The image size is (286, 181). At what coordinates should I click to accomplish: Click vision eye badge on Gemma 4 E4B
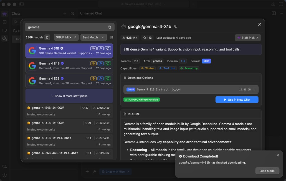coord(93,63)
